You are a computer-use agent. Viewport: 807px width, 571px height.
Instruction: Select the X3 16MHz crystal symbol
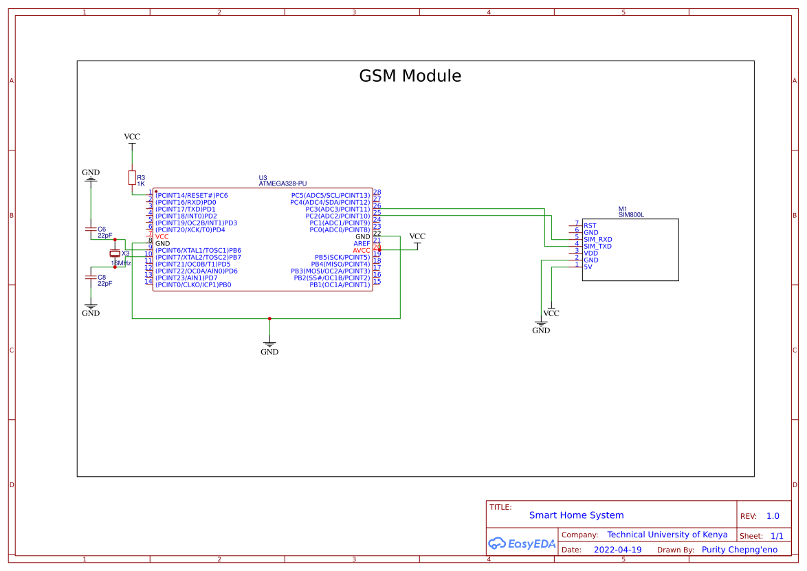115,254
